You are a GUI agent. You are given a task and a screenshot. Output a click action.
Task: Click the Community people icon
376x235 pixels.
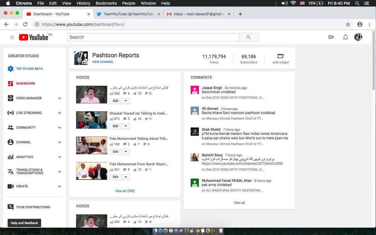11,128
